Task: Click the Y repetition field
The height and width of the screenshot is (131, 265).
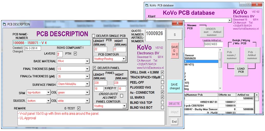Action: coord(122,89)
